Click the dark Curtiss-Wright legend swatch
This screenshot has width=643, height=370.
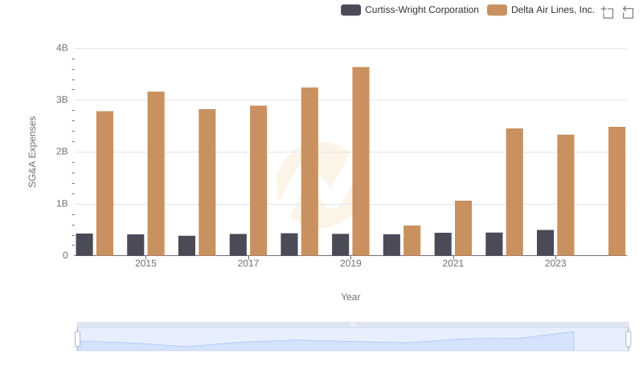pyautogui.click(x=350, y=10)
